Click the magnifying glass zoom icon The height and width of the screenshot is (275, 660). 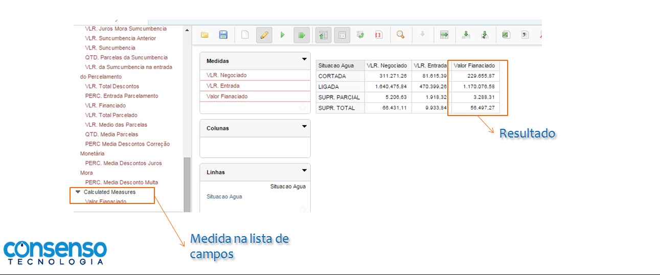click(x=401, y=35)
